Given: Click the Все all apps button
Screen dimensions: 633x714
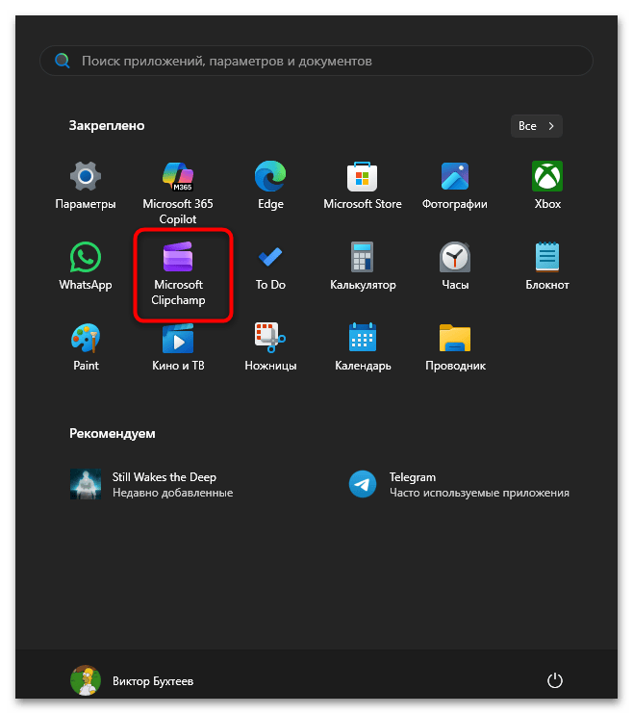Looking at the screenshot, I should pyautogui.click(x=537, y=126).
